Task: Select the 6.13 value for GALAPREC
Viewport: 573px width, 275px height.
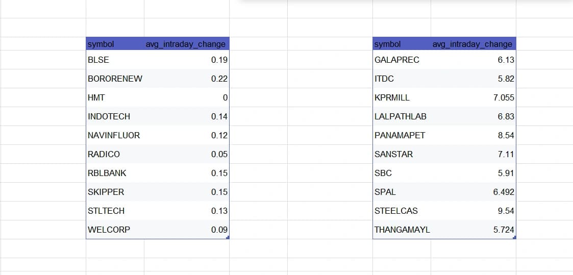Action: tap(473, 60)
